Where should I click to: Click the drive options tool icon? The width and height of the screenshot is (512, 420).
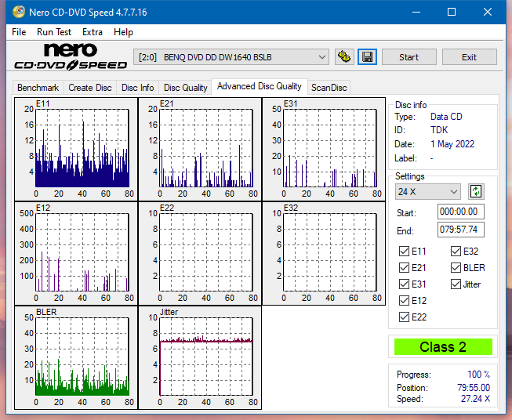[x=344, y=57]
